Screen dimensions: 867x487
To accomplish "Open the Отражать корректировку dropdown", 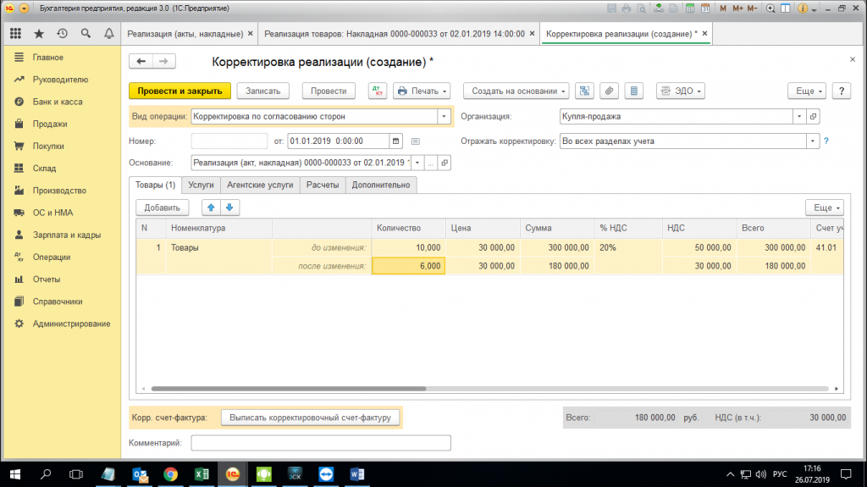I will 813,141.
